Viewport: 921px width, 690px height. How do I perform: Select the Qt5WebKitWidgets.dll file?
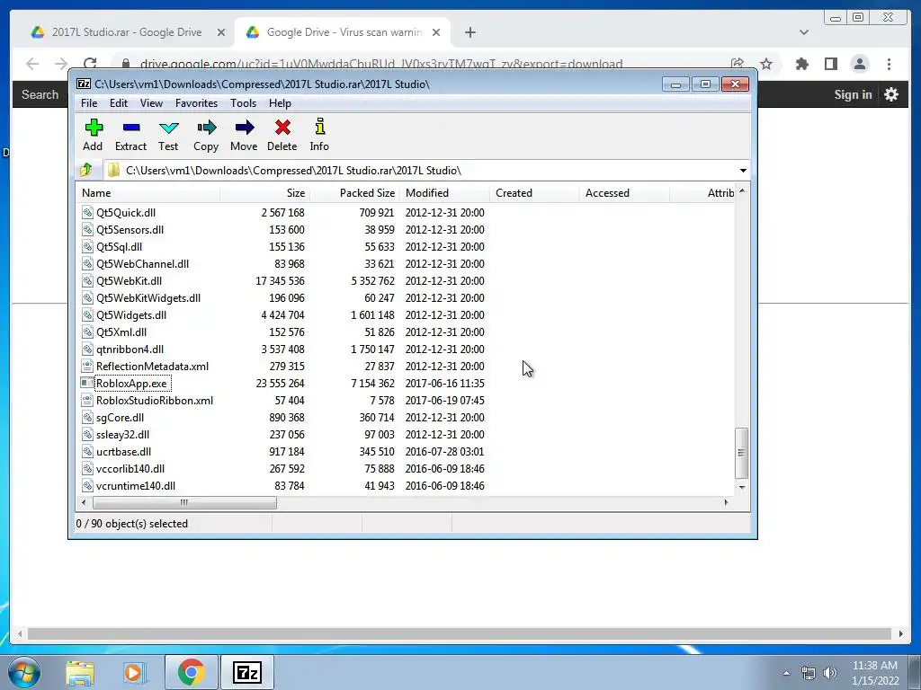coord(148,298)
